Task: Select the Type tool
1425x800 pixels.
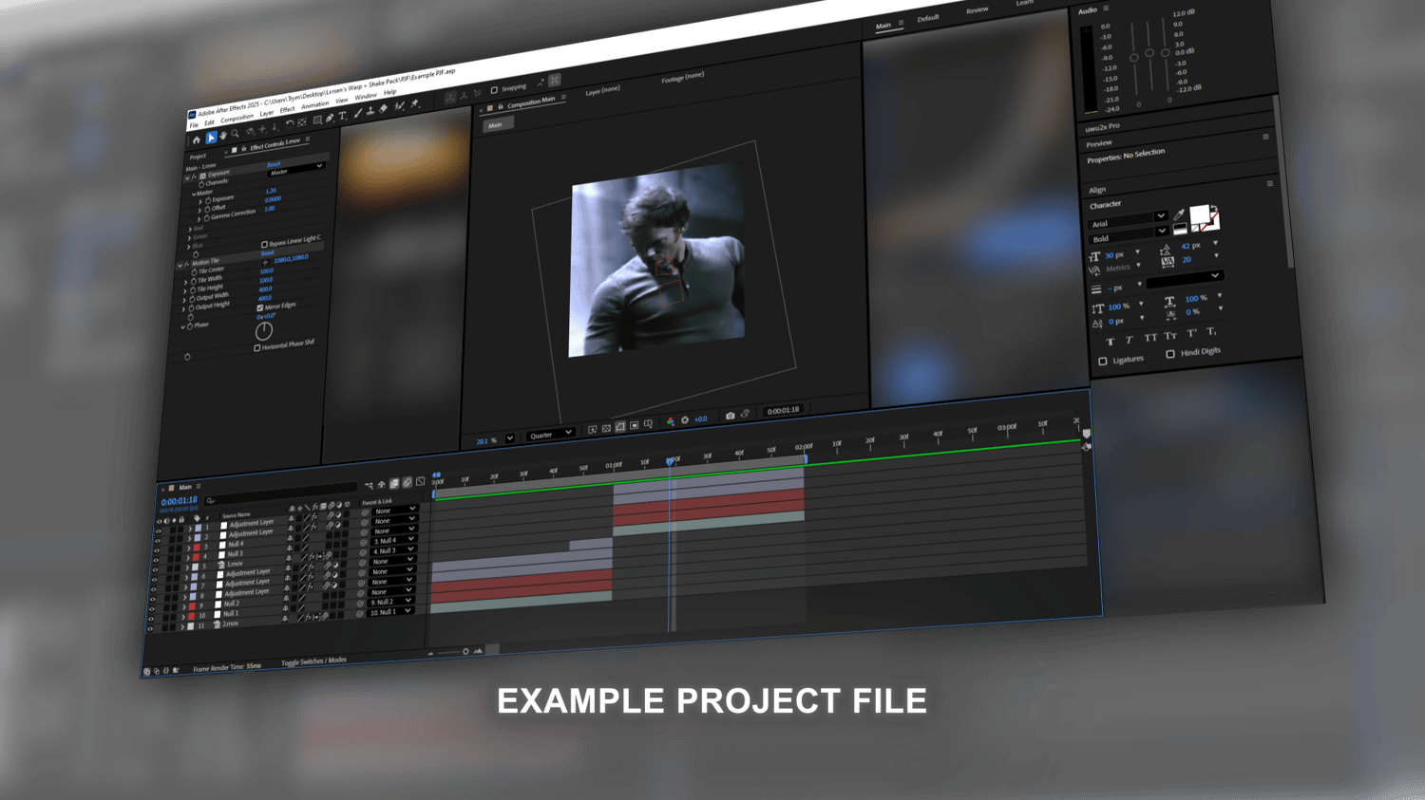Action: click(x=343, y=116)
